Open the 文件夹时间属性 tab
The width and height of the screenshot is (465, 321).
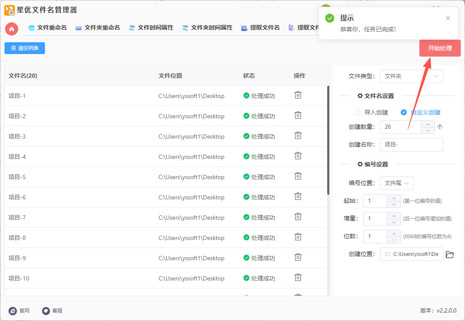click(207, 28)
